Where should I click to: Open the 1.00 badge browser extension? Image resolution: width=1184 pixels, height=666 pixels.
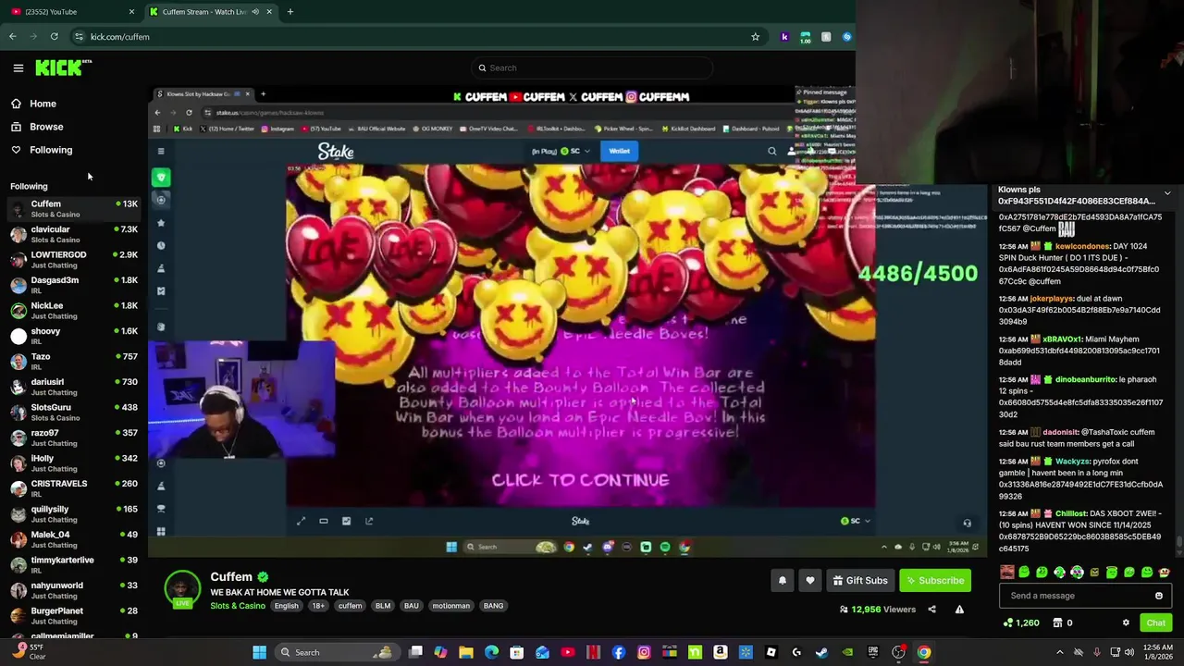(805, 37)
